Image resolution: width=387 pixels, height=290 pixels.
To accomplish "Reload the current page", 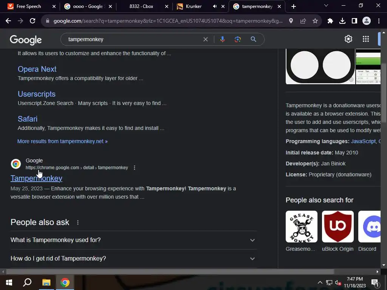I will pyautogui.click(x=33, y=21).
